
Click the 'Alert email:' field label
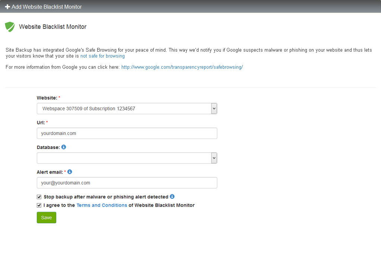tap(50, 172)
